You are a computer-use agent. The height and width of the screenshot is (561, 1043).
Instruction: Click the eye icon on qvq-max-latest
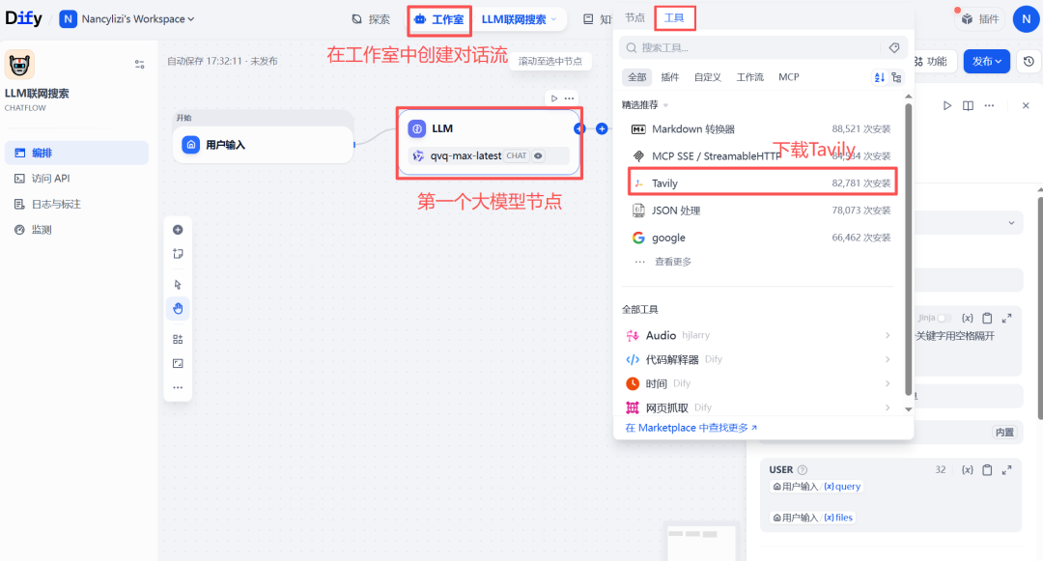click(538, 155)
